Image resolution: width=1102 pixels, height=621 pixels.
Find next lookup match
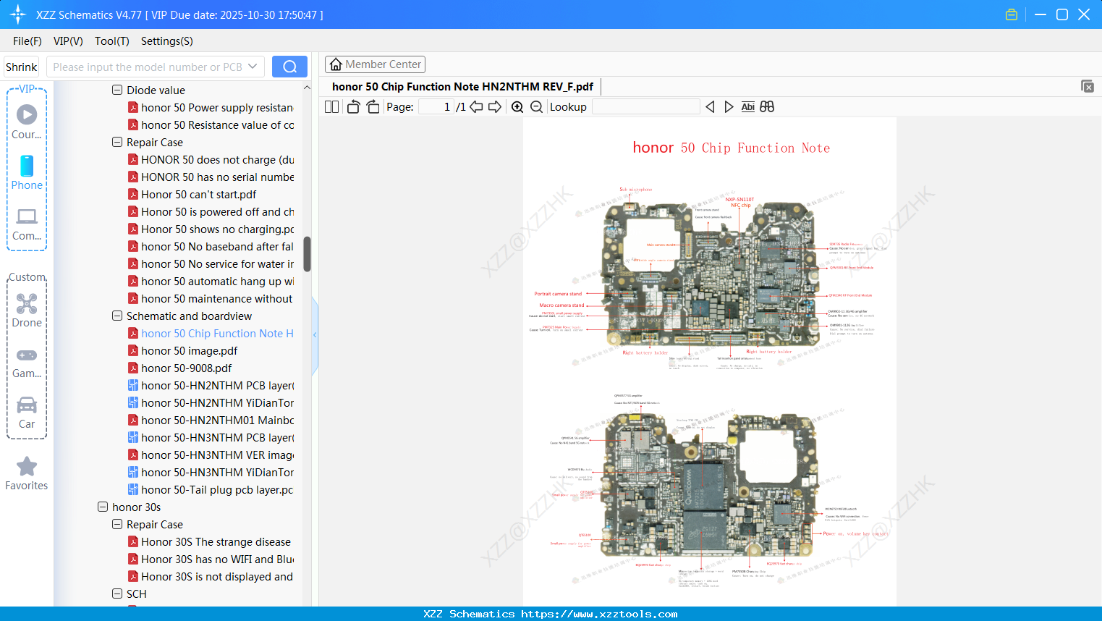(x=729, y=107)
